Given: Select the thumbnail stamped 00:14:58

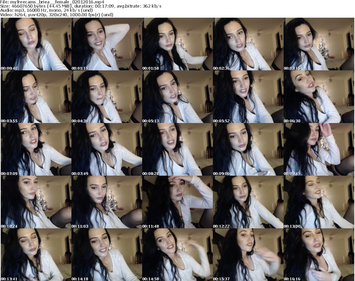Looking at the screenshot, I should tap(177, 255).
